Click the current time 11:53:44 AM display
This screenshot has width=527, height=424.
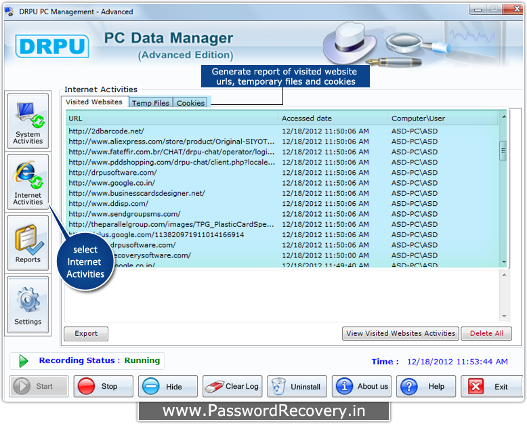click(457, 362)
